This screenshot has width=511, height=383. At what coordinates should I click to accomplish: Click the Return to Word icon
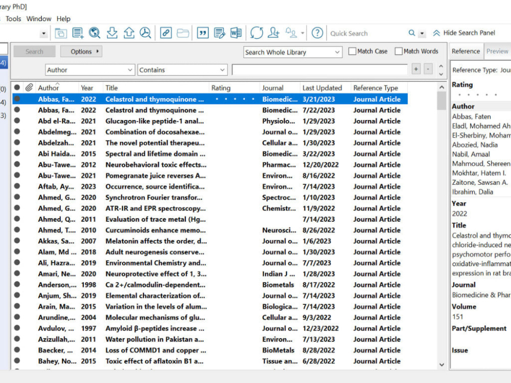pos(236,33)
